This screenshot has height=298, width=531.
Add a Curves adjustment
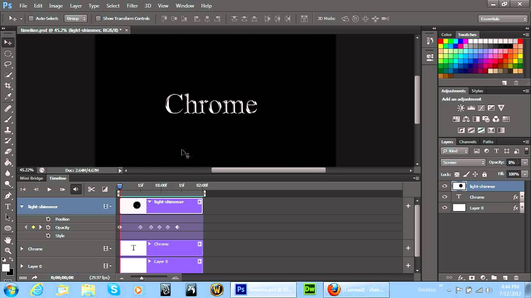pos(481,108)
